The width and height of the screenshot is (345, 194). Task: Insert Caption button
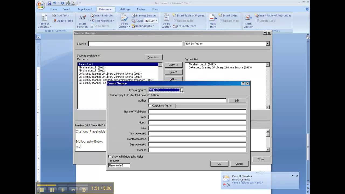pyautogui.click(x=166, y=21)
